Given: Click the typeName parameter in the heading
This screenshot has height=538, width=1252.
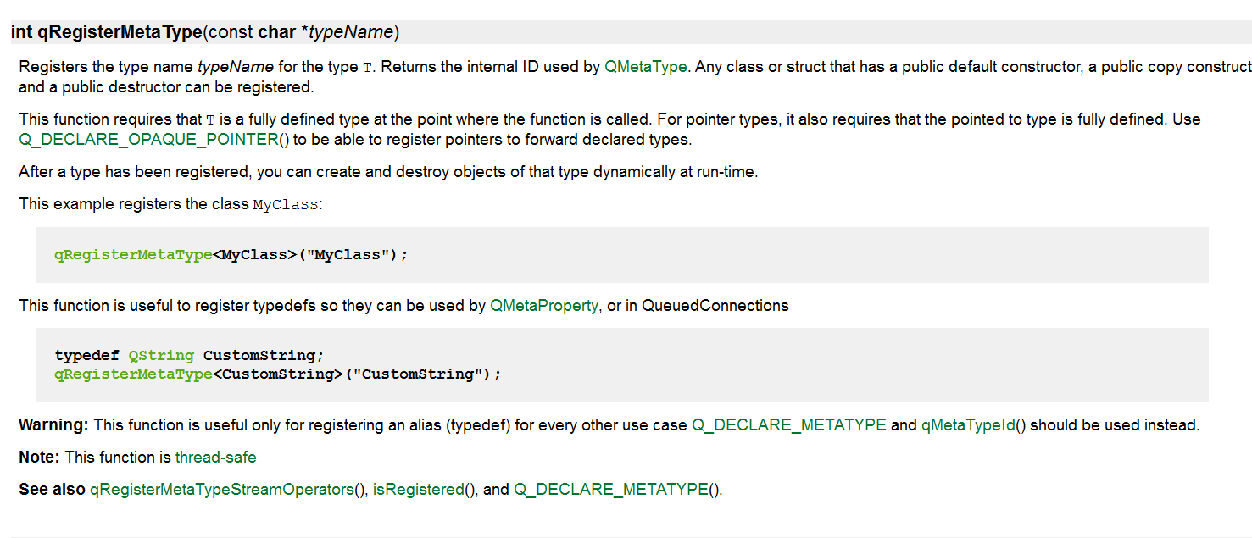Looking at the screenshot, I should click(351, 32).
